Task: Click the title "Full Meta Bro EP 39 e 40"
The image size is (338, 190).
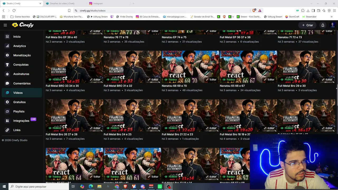Action: (x=61, y=37)
